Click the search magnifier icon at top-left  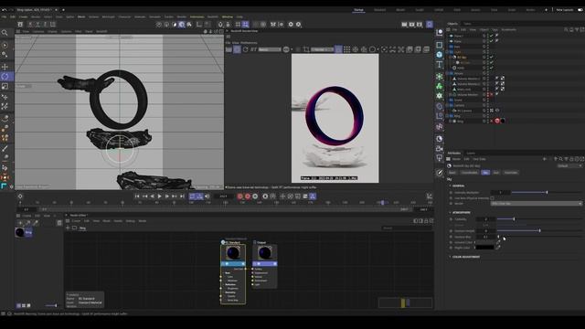[x=5, y=33]
